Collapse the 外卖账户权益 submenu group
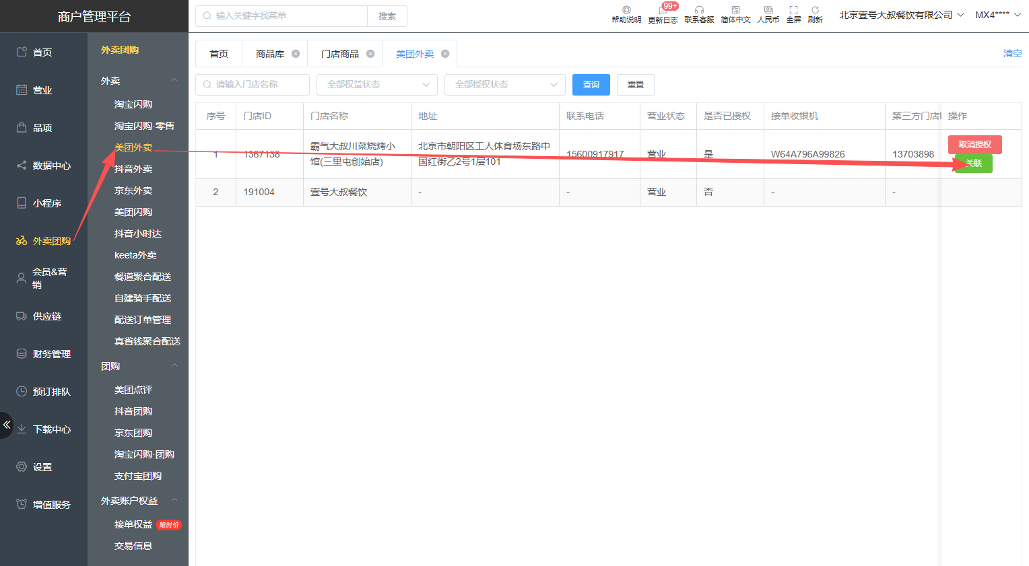 click(x=174, y=501)
